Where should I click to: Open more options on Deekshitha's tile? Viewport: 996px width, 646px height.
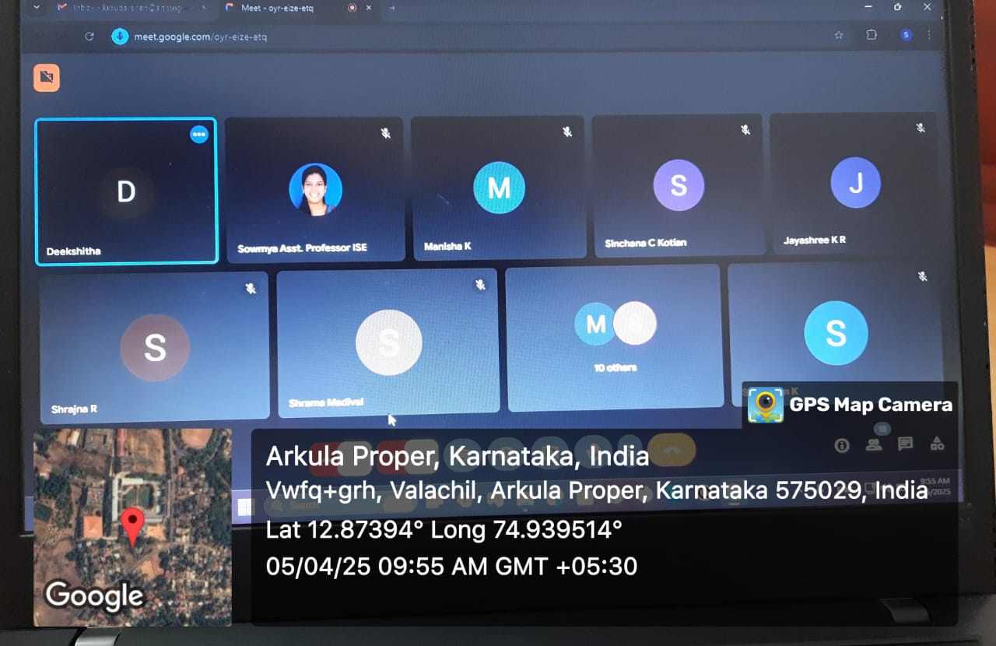pyautogui.click(x=199, y=135)
